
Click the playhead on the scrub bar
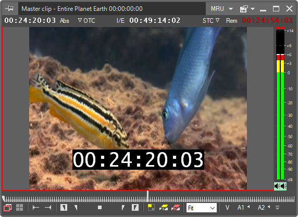coord(147,196)
